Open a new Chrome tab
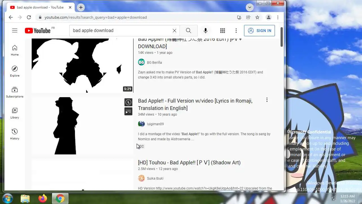362x204 pixels. click(x=81, y=7)
